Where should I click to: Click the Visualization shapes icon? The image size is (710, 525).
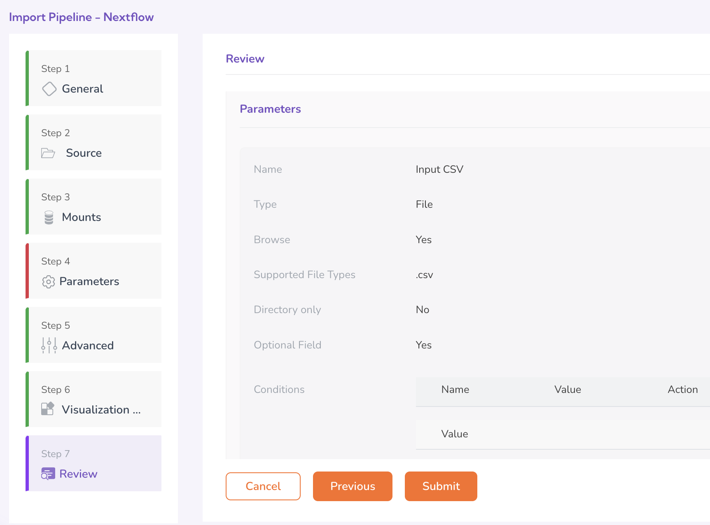click(x=48, y=409)
